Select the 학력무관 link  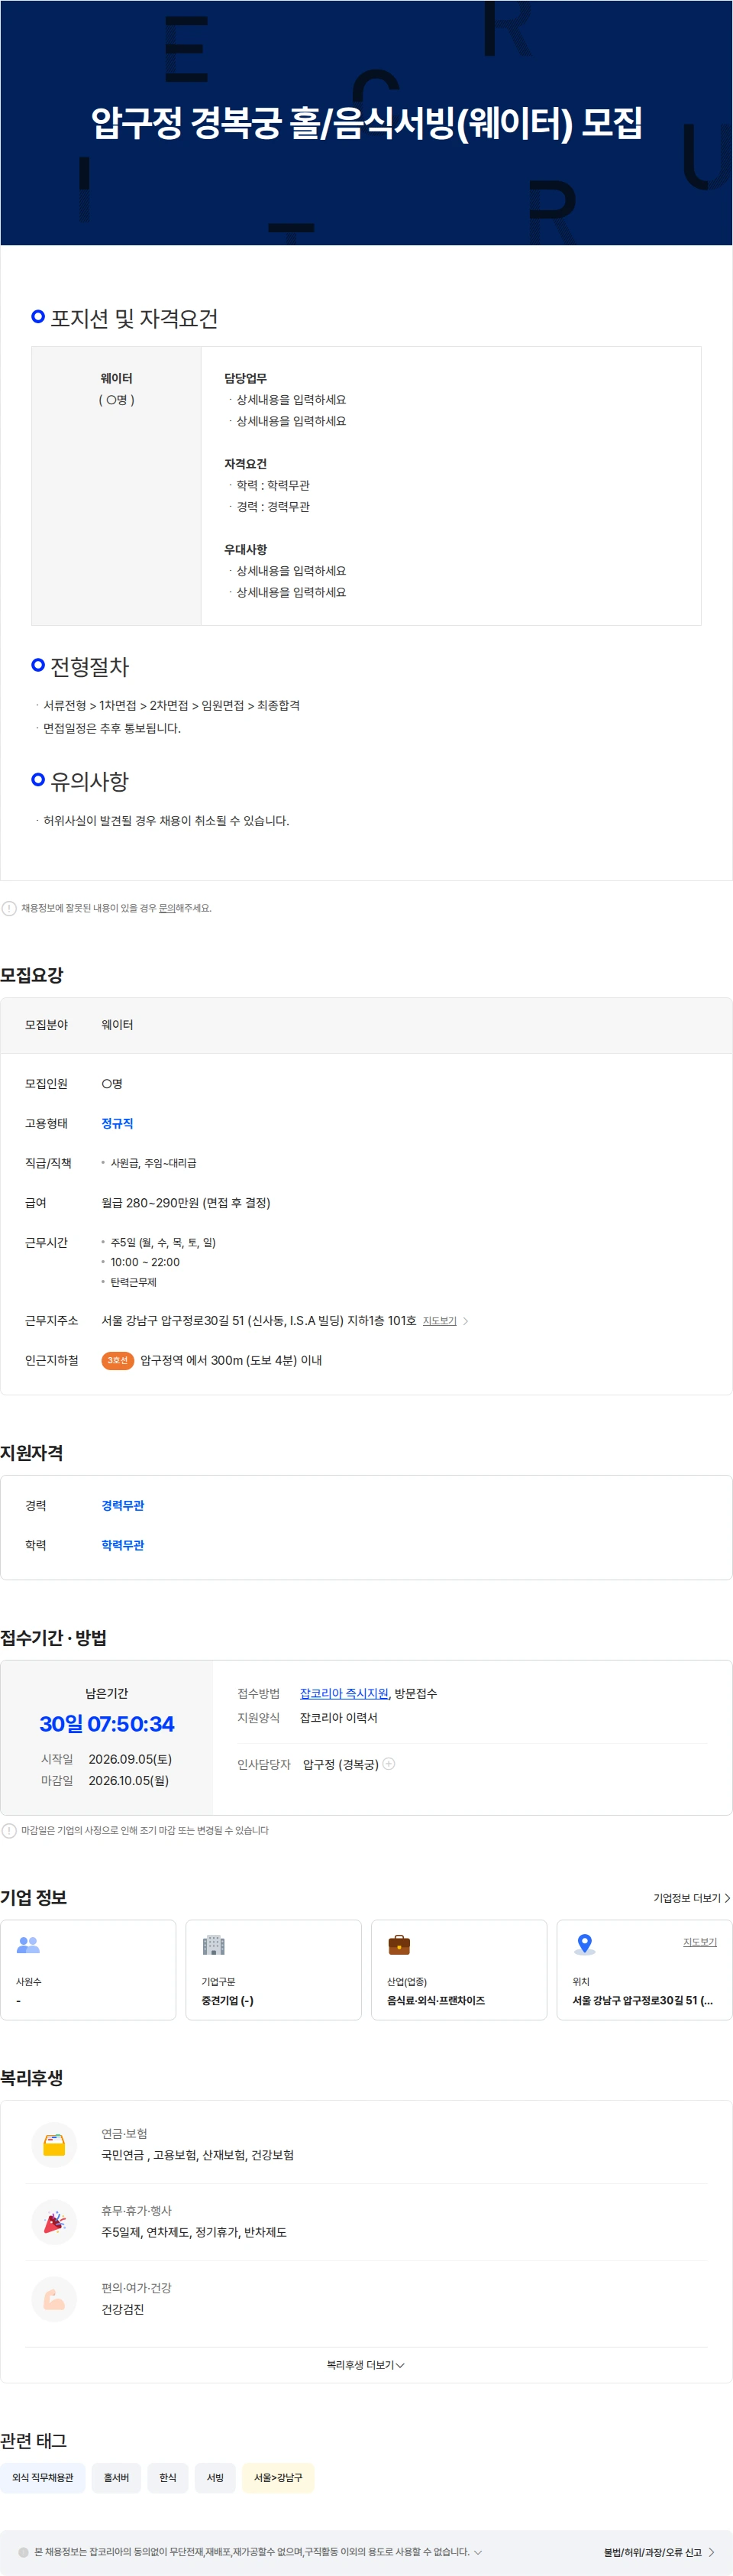[123, 1545]
